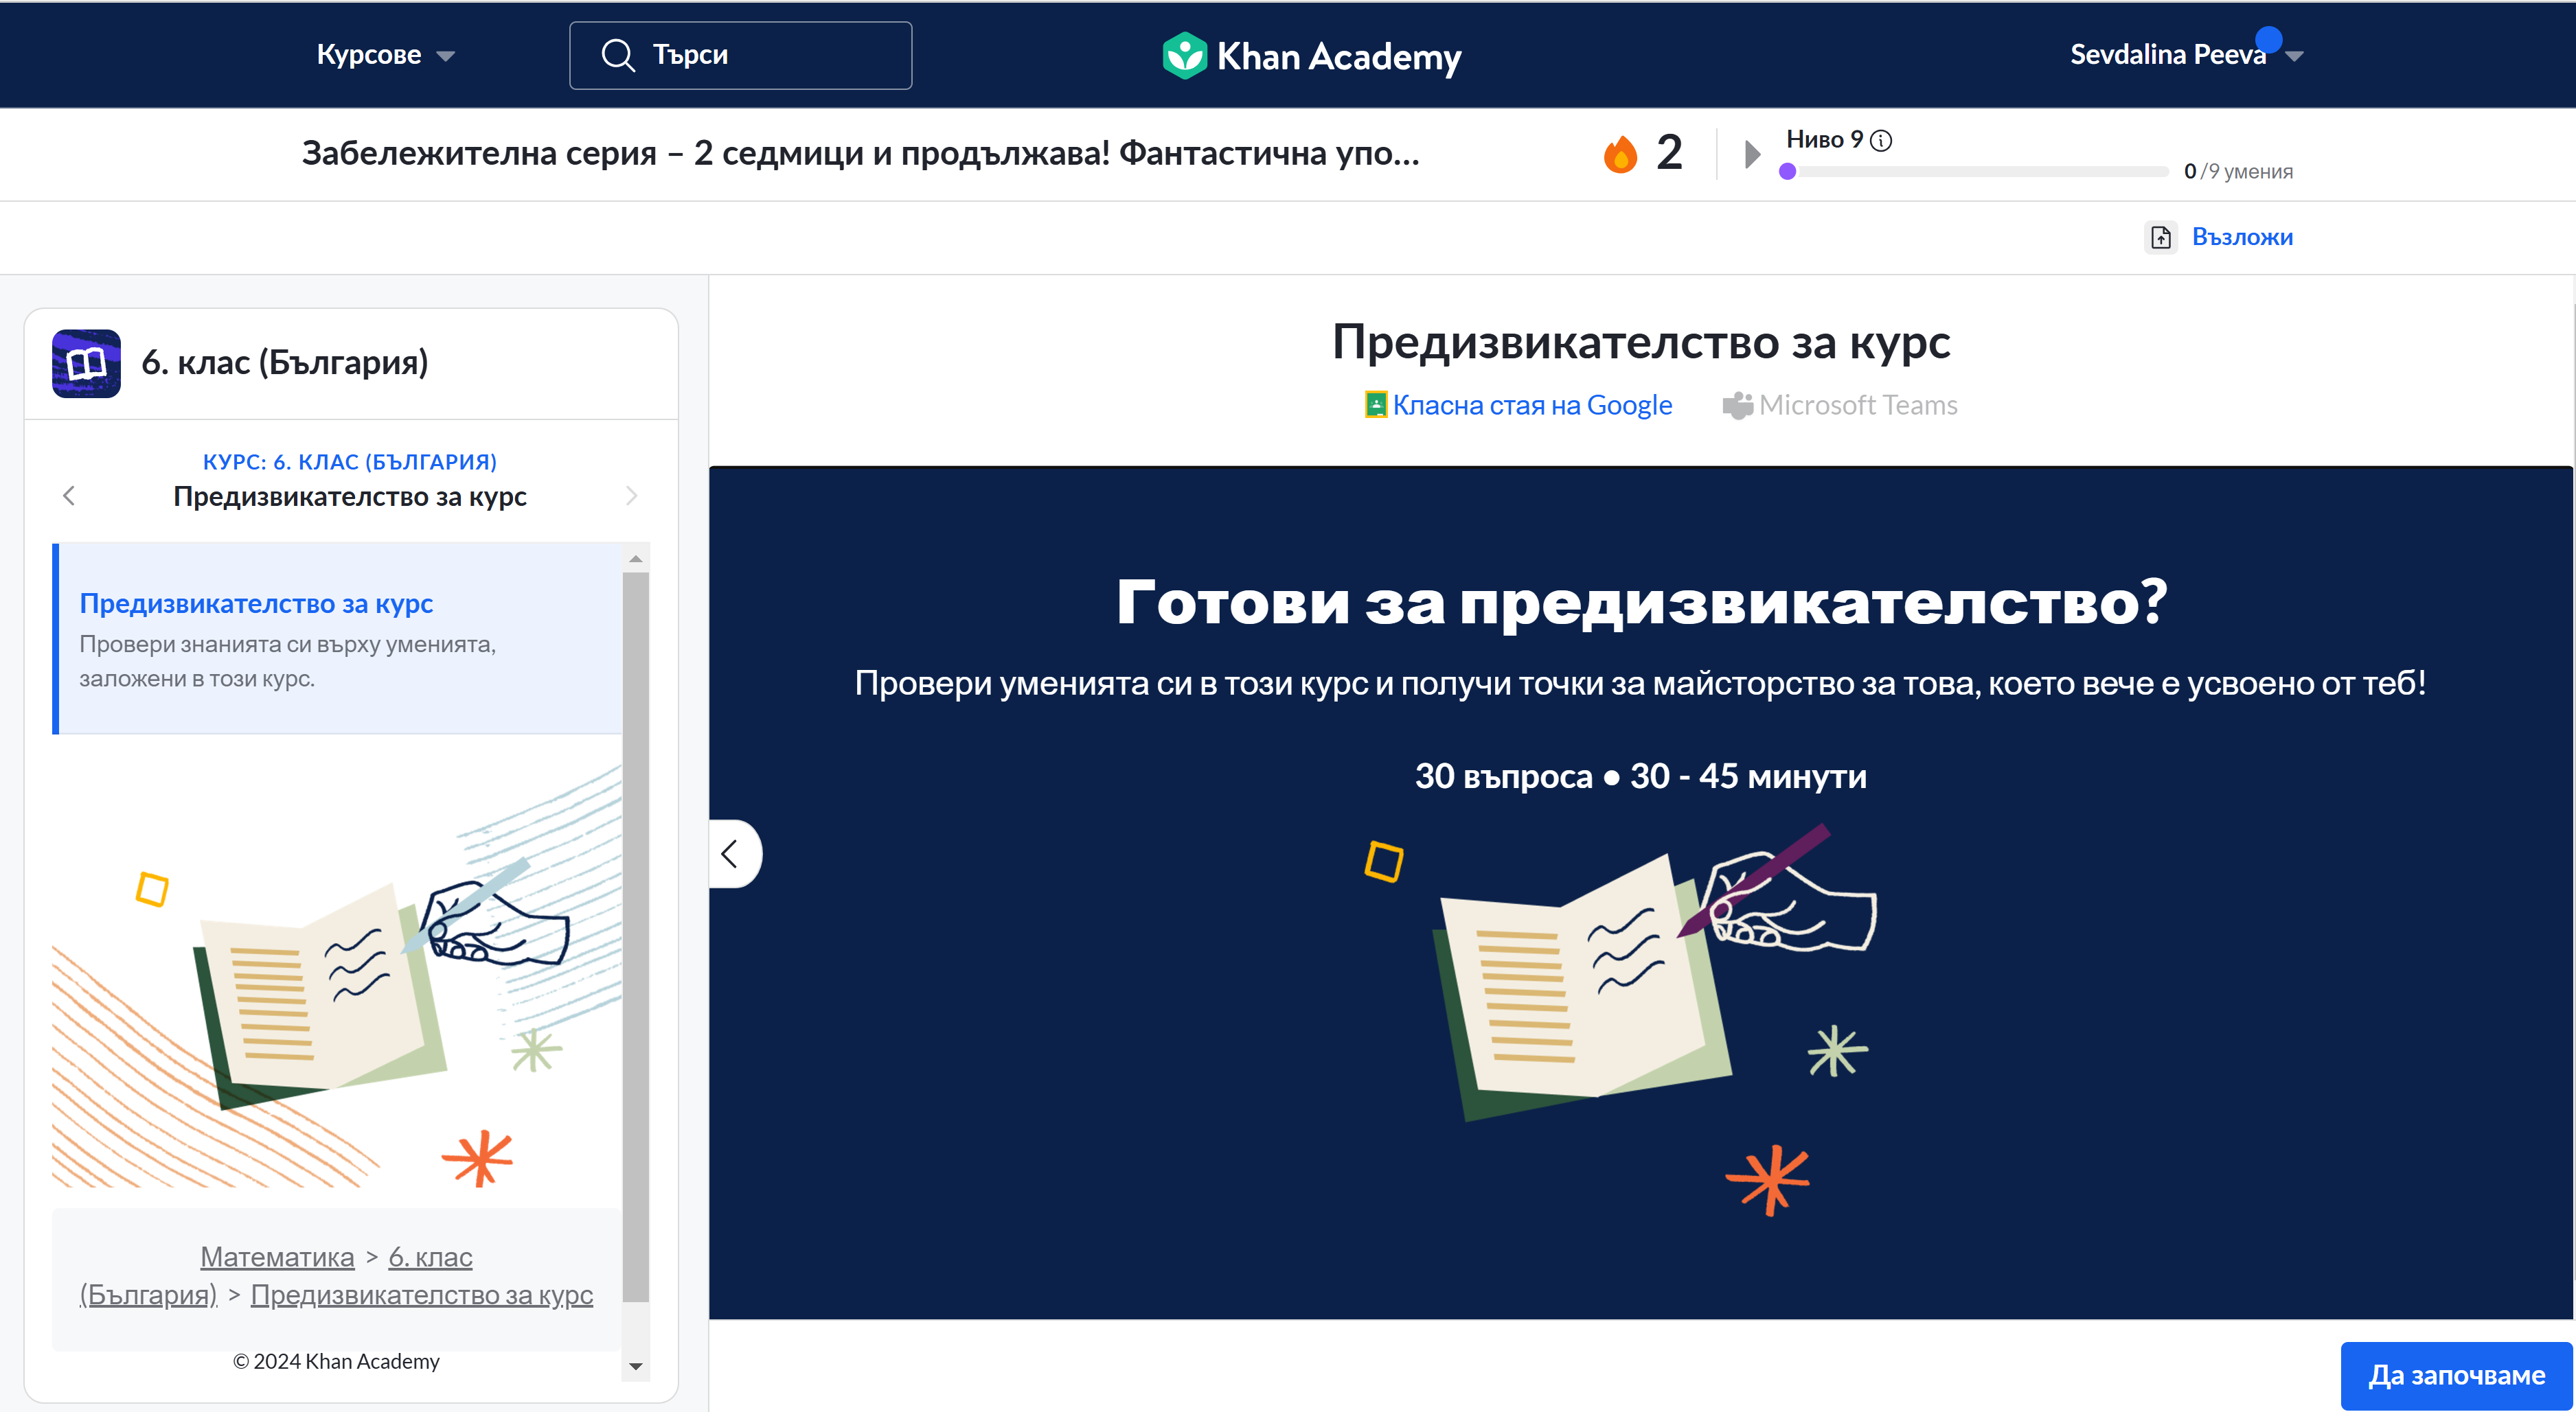Viewport: 2576px width, 1412px height.
Task: Click the magnifying glass search icon
Action: [x=618, y=55]
